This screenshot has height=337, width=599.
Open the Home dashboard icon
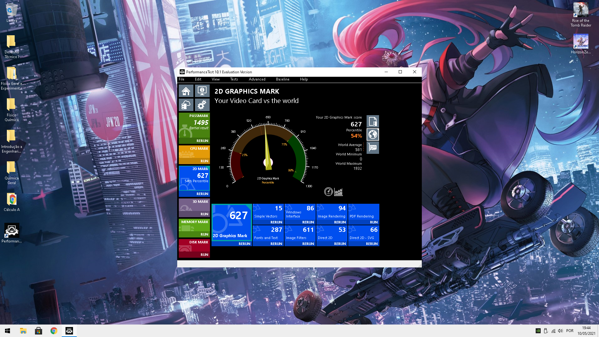(186, 91)
